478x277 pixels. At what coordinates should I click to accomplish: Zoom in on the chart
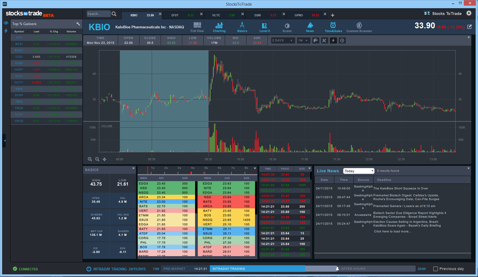[90, 159]
